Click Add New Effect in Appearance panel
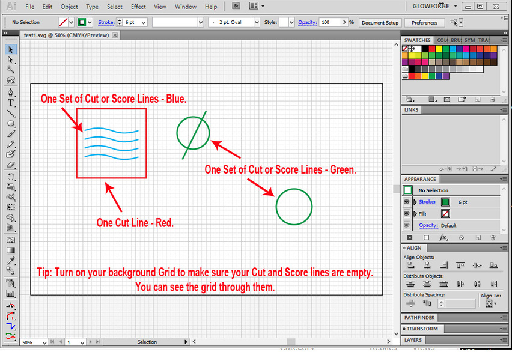 443,237
